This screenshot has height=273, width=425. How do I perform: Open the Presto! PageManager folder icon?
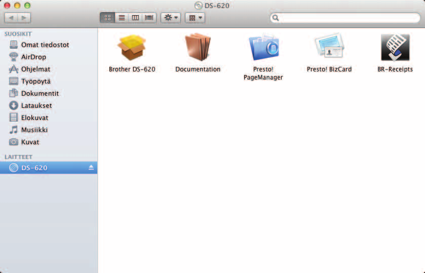[264, 47]
